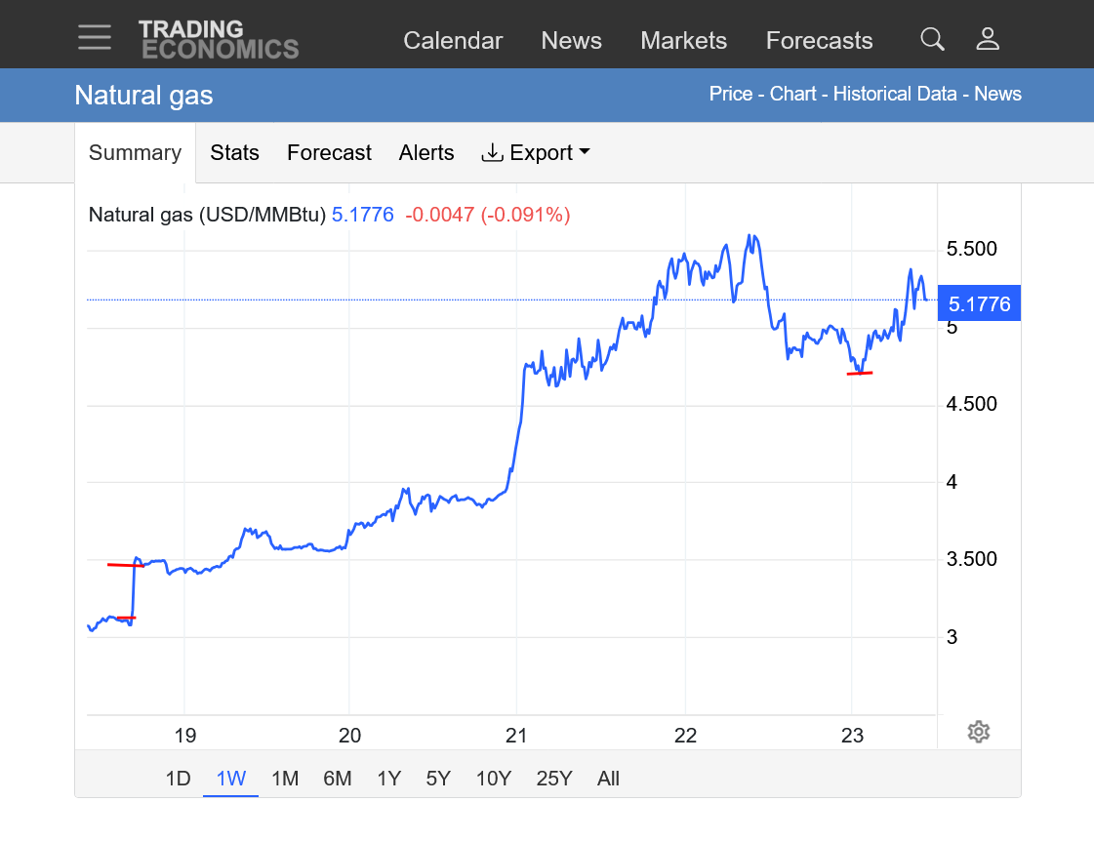Set chart range to 5Y
Screen dimensions: 1094x842
point(438,779)
